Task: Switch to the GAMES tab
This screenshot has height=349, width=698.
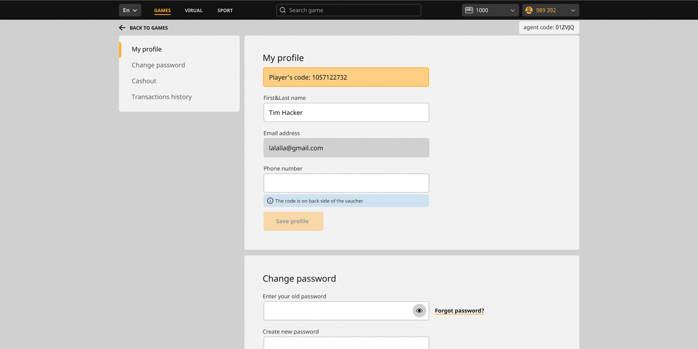Action: tap(162, 10)
